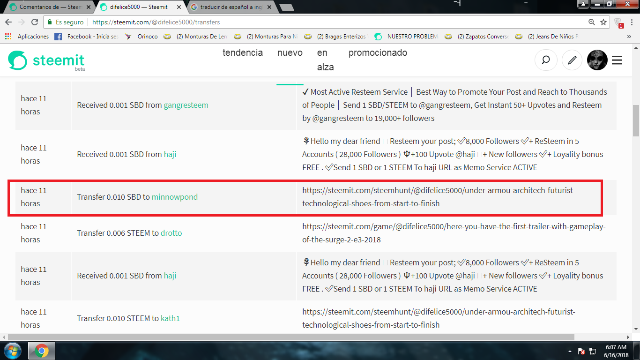Go to the nuevo section

point(290,52)
